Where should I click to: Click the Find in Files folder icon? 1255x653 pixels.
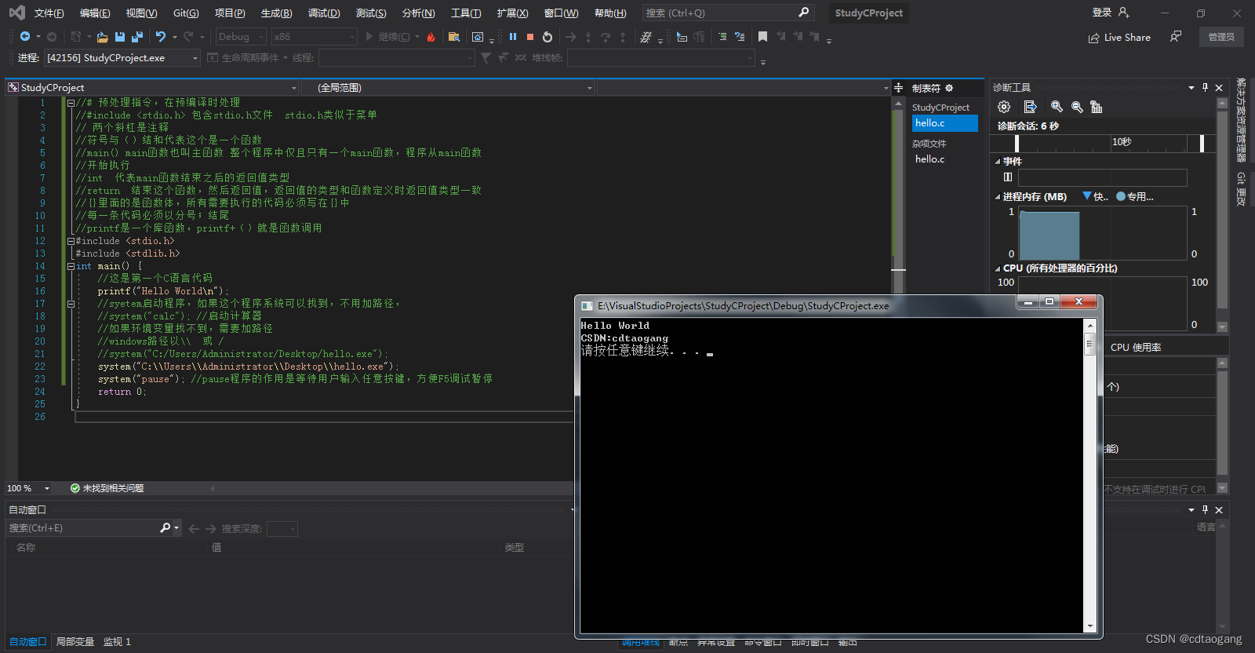pos(453,37)
